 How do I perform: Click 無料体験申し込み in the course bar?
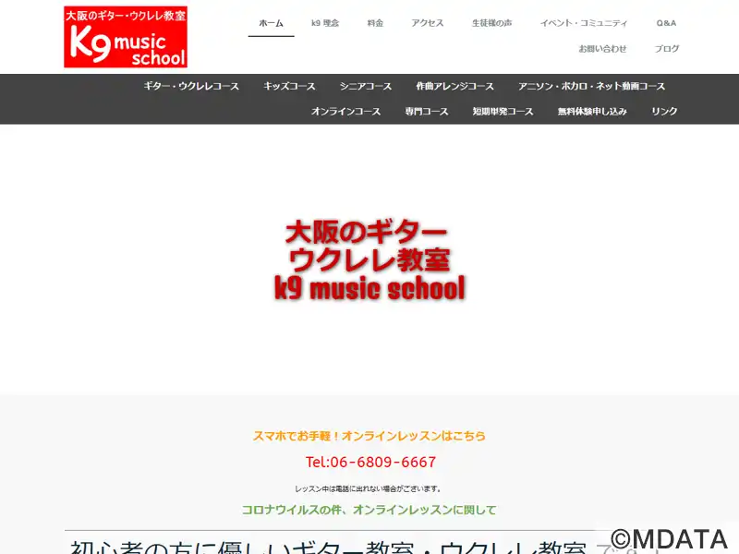592,111
